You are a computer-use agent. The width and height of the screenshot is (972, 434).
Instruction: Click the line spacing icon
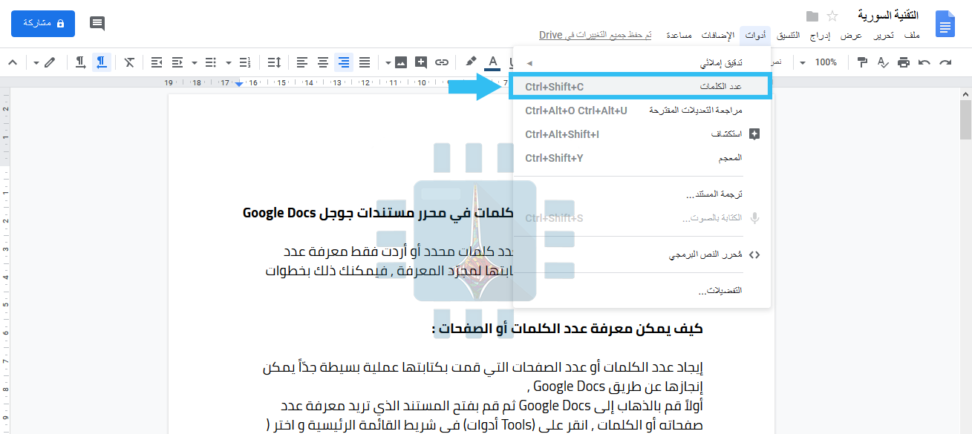pyautogui.click(x=274, y=62)
